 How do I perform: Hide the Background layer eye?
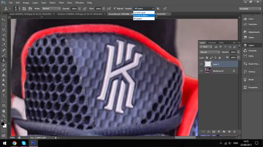coord(201,71)
